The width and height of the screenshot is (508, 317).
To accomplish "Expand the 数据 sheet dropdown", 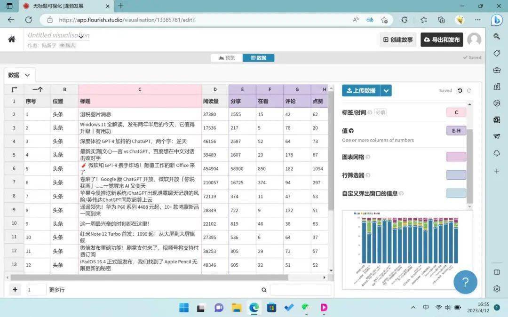I will pos(28,75).
